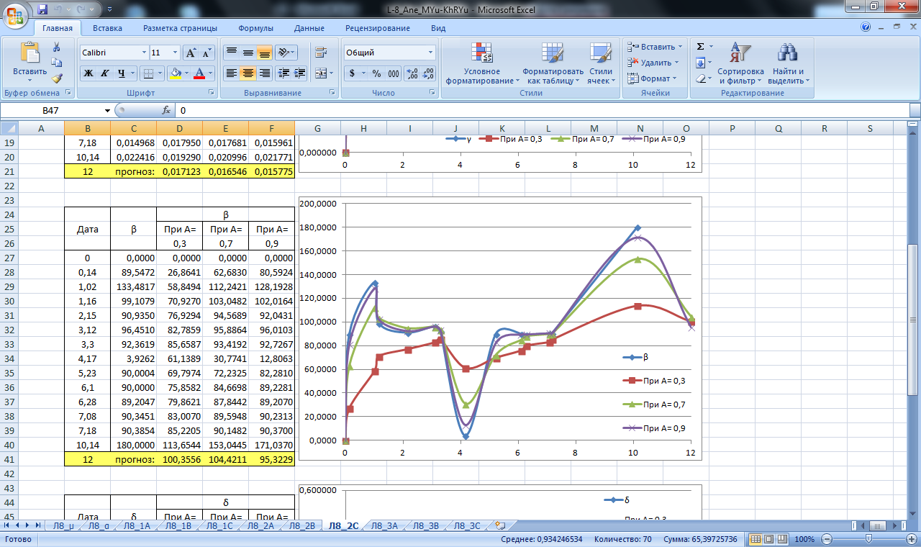Click the Zoom in plus button
The image size is (921, 547).
[x=909, y=539]
